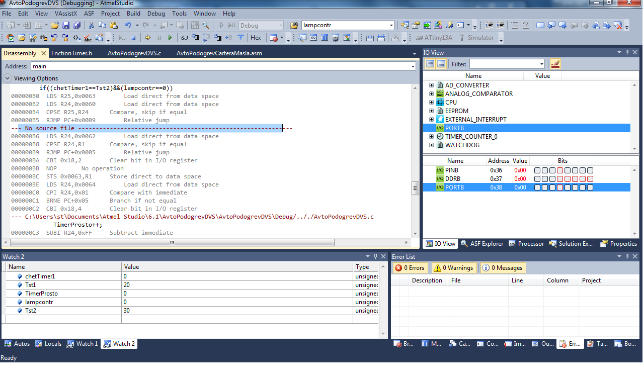
Task: Click the Hex display button in toolbar
Action: [256, 38]
